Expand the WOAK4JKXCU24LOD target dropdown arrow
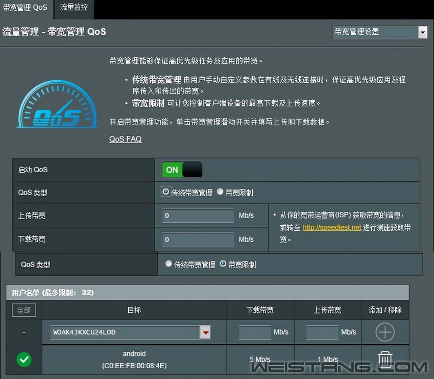The width and height of the screenshot is (434, 379). [x=205, y=333]
